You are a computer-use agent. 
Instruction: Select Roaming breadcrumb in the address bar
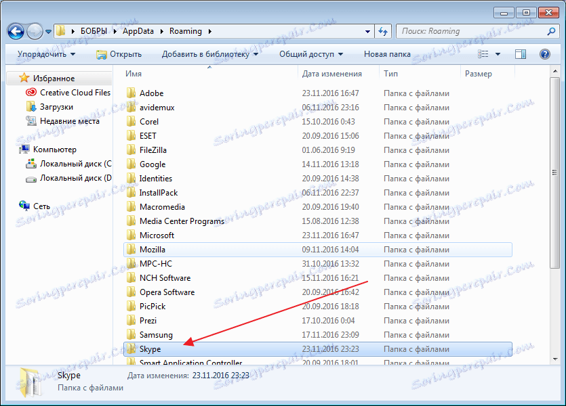tap(186, 31)
